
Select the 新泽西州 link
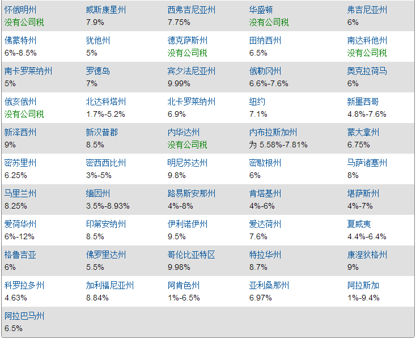coord(20,132)
